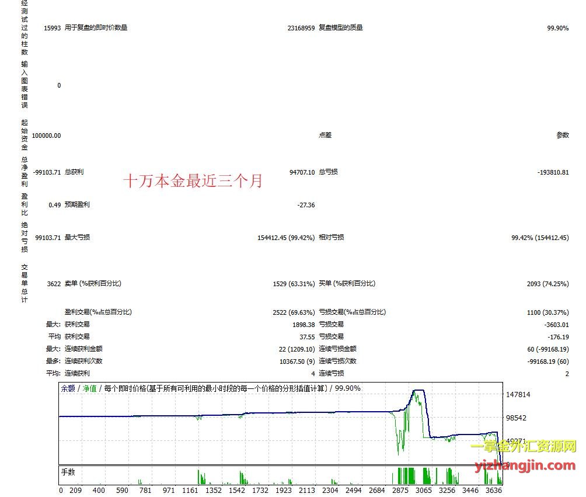Select the 147814 y-axis value
This screenshot has width=586, height=497.
518,395
